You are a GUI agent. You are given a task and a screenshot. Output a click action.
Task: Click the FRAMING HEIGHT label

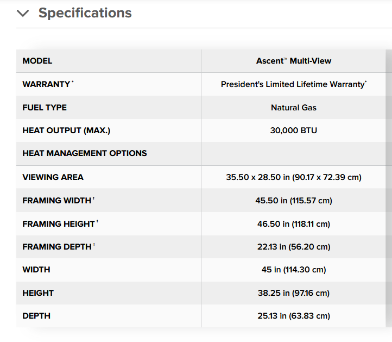(x=59, y=224)
